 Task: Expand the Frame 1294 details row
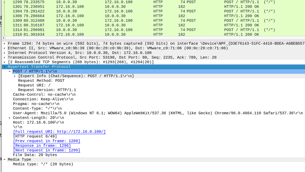click(x=4, y=44)
